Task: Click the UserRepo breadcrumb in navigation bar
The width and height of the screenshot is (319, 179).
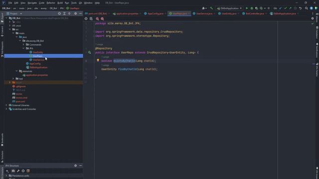Action: click(x=73, y=8)
